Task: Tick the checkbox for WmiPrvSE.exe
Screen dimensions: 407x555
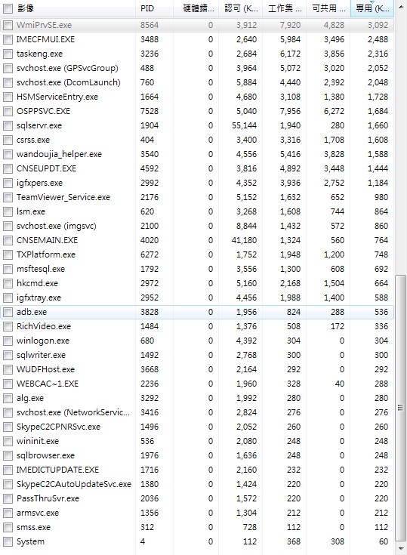Action: 8,25
